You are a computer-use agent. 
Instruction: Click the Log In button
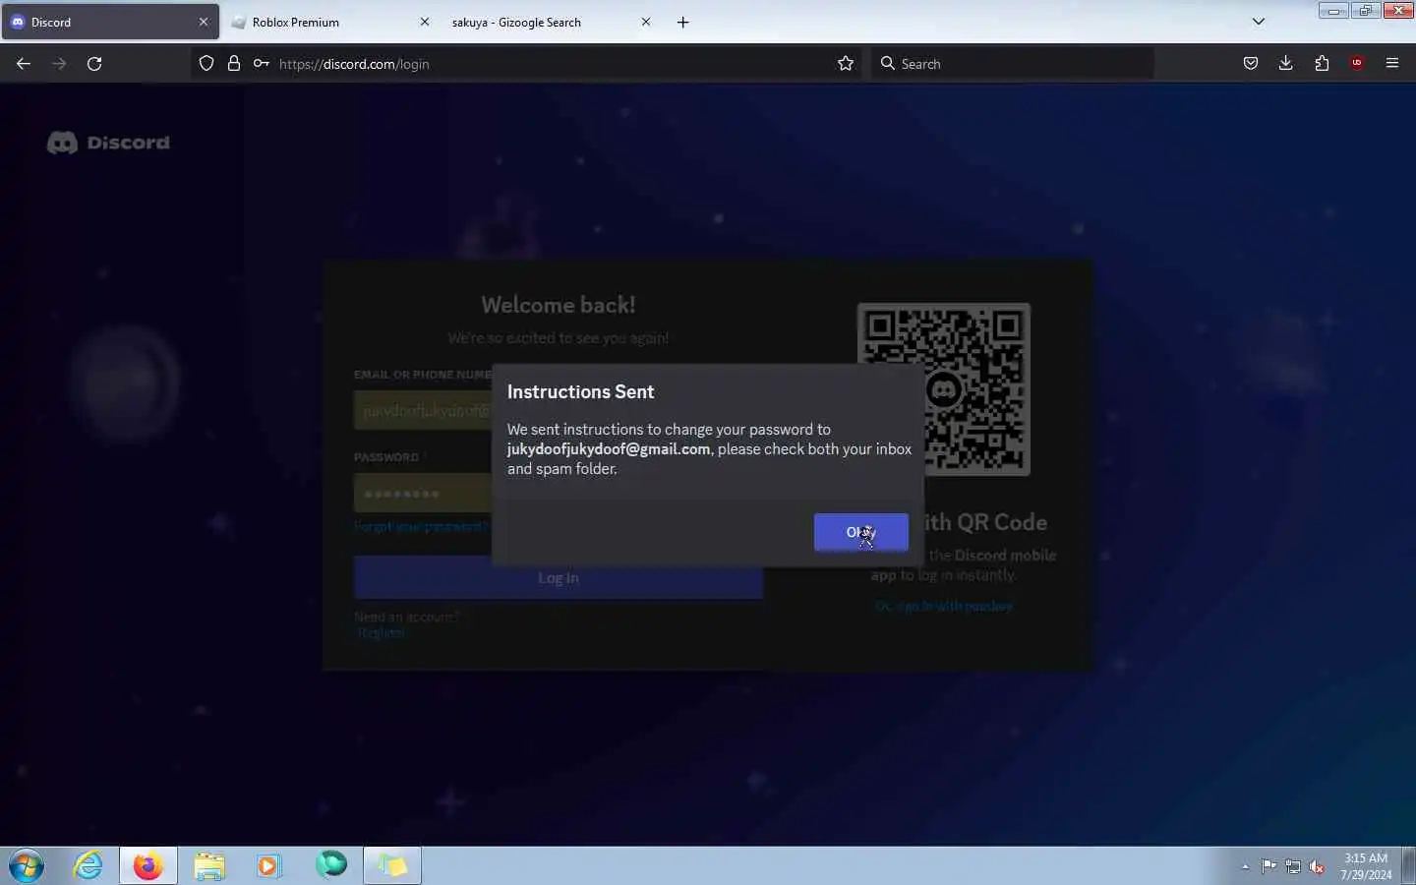(558, 578)
